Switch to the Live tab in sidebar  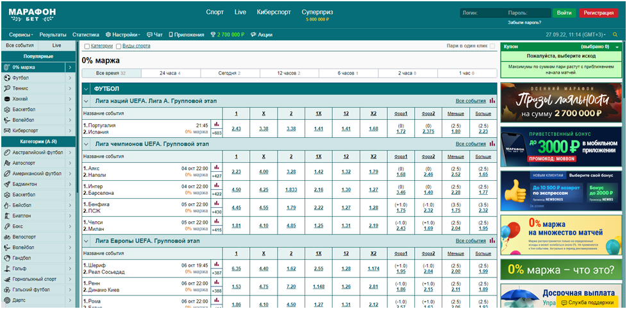[x=56, y=46]
